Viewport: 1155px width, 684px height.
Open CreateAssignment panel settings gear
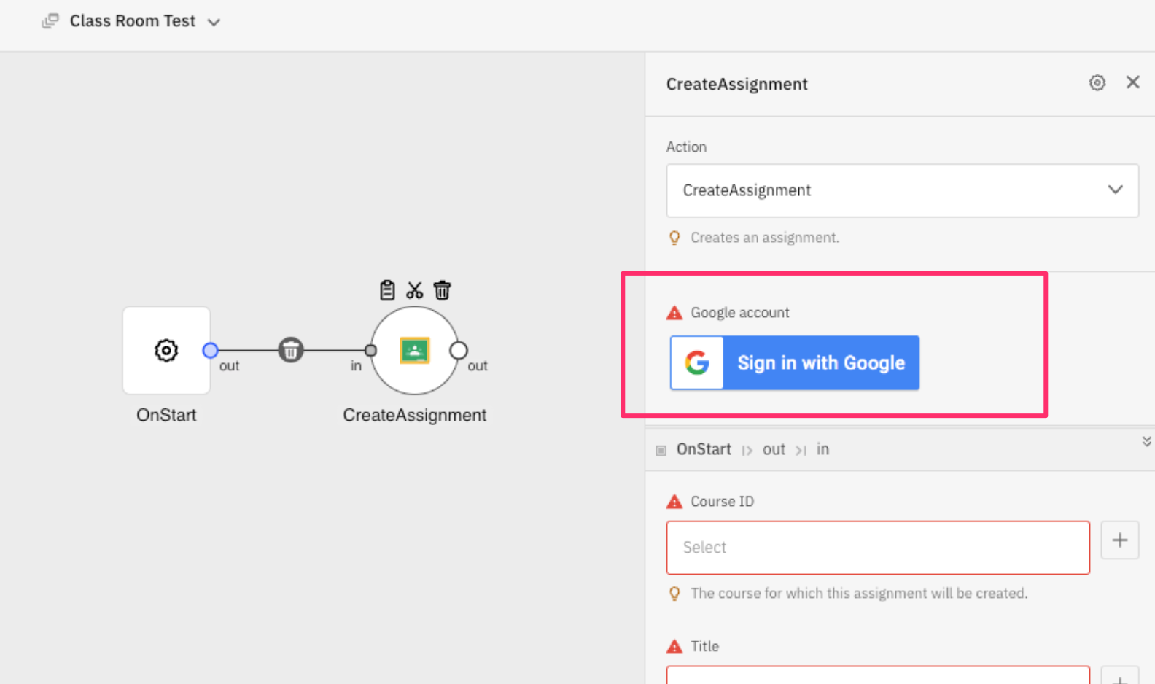[x=1097, y=83]
